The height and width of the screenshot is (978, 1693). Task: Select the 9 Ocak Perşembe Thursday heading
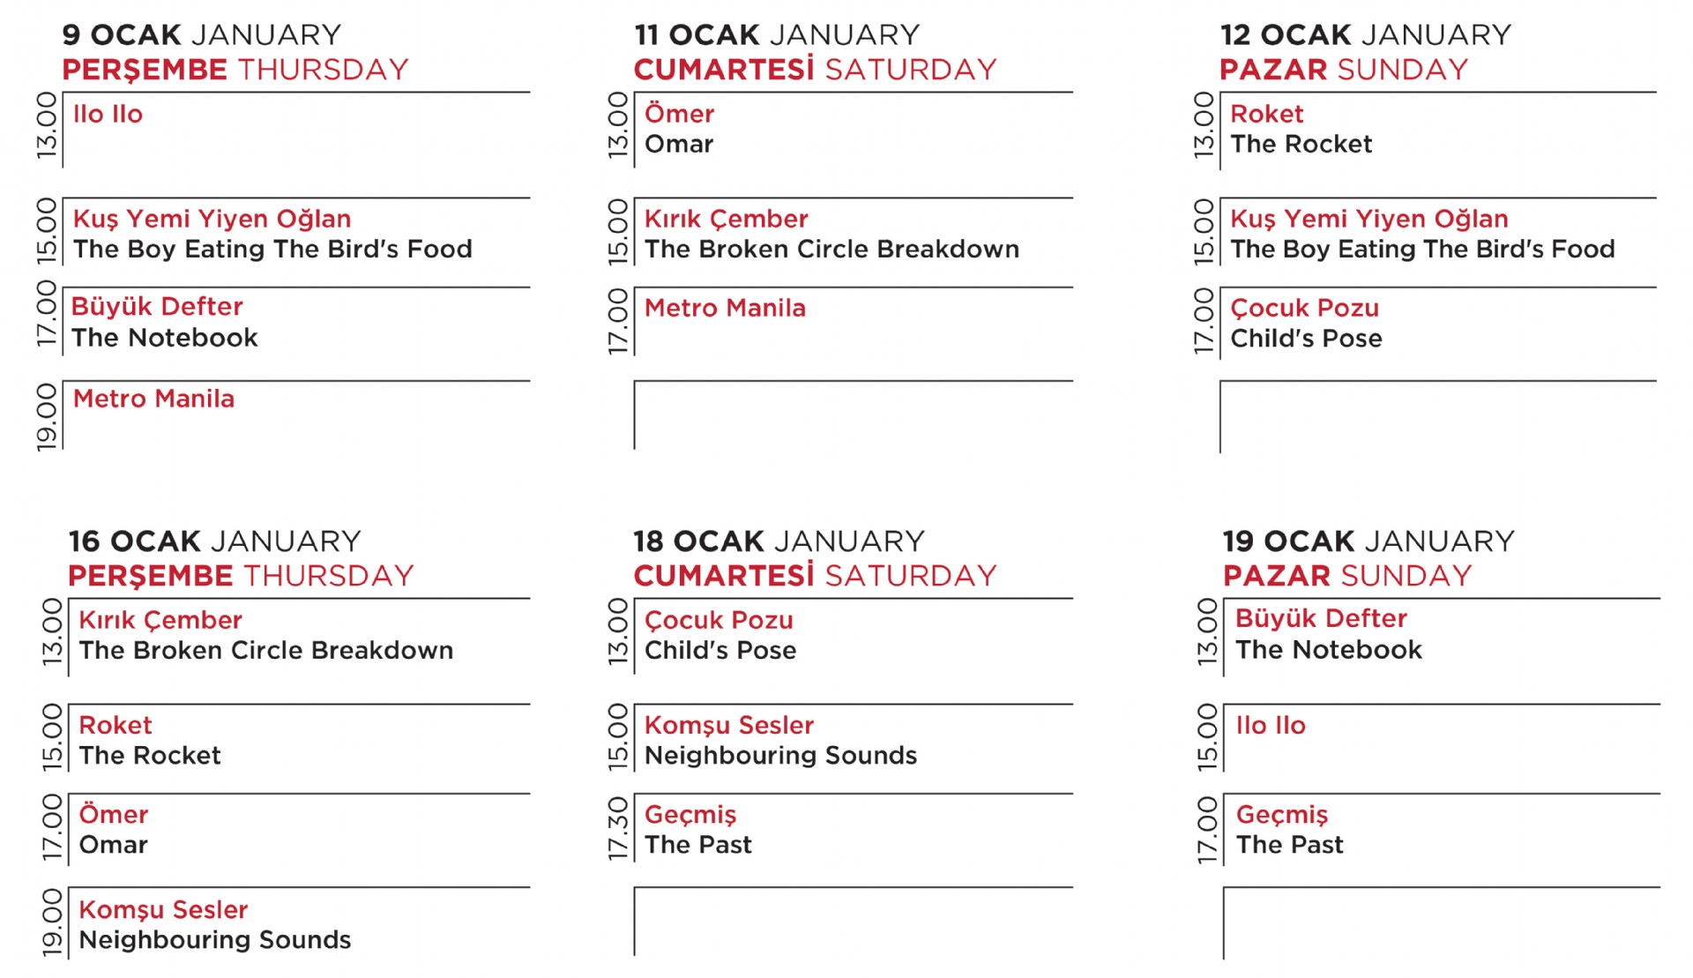[x=235, y=52]
